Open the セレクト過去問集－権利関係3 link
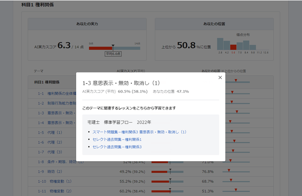This screenshot has height=196, width=302. (117, 147)
